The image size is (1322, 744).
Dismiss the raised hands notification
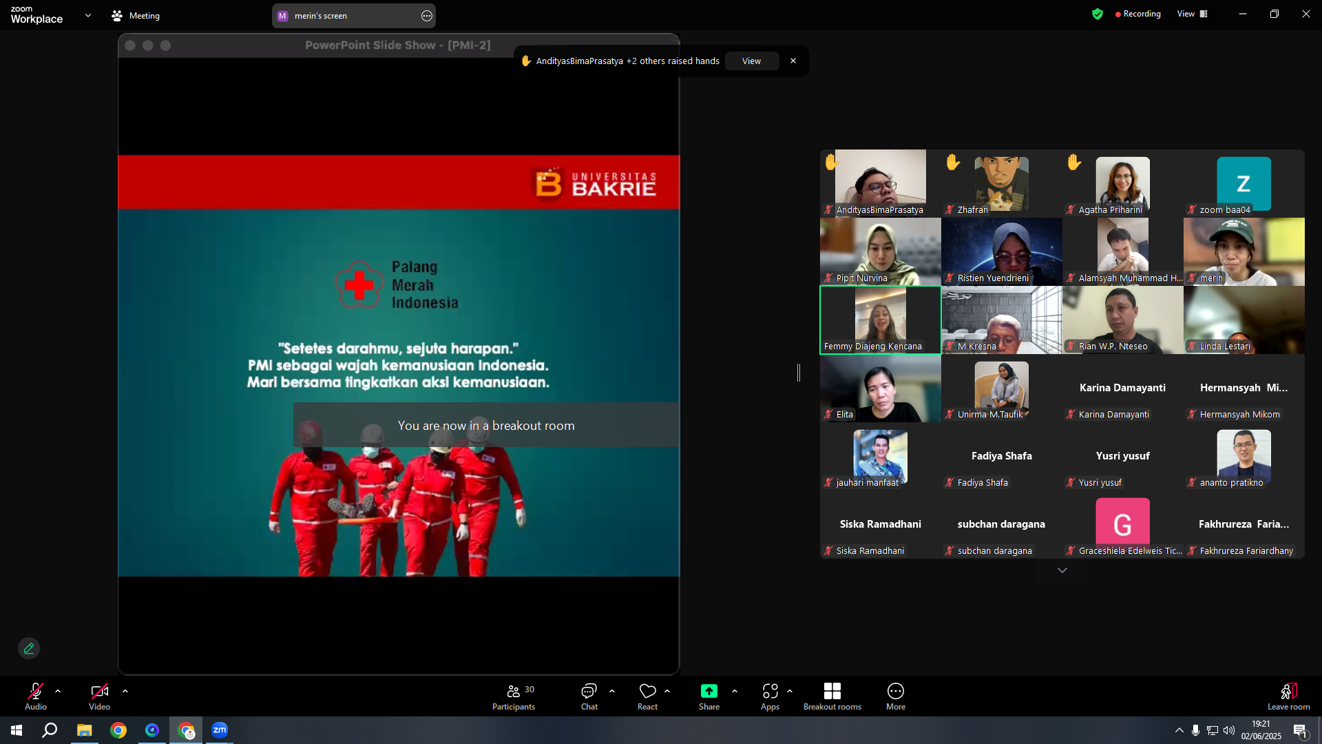(x=793, y=61)
